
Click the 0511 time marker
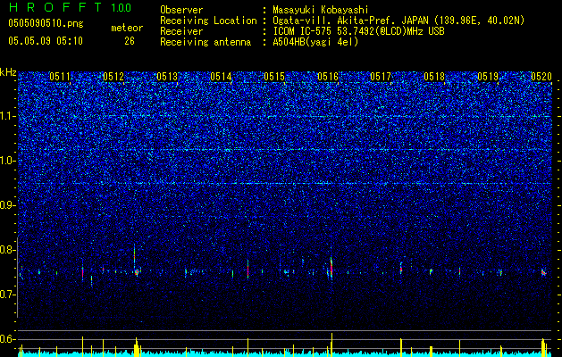(x=60, y=77)
